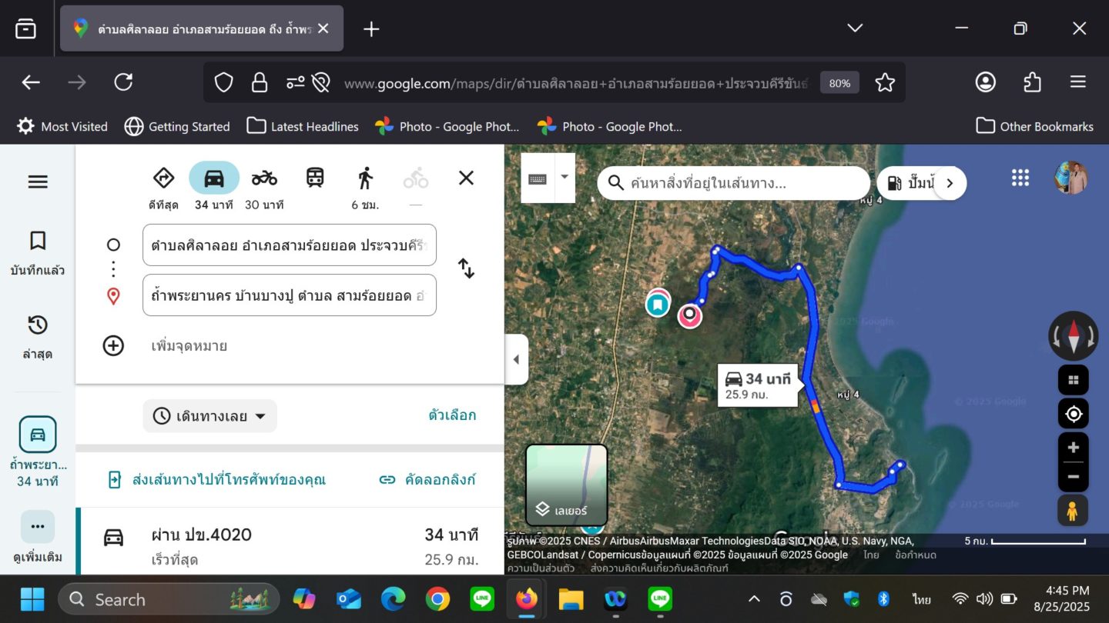Swap origin and destination arrows
Screen dimensions: 1109x623
[x=466, y=268]
